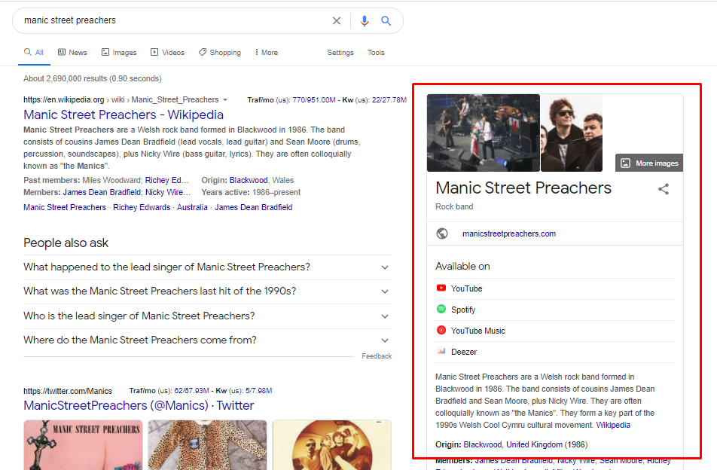Click the 62/67.93M Twitter traffic stat

click(x=191, y=390)
